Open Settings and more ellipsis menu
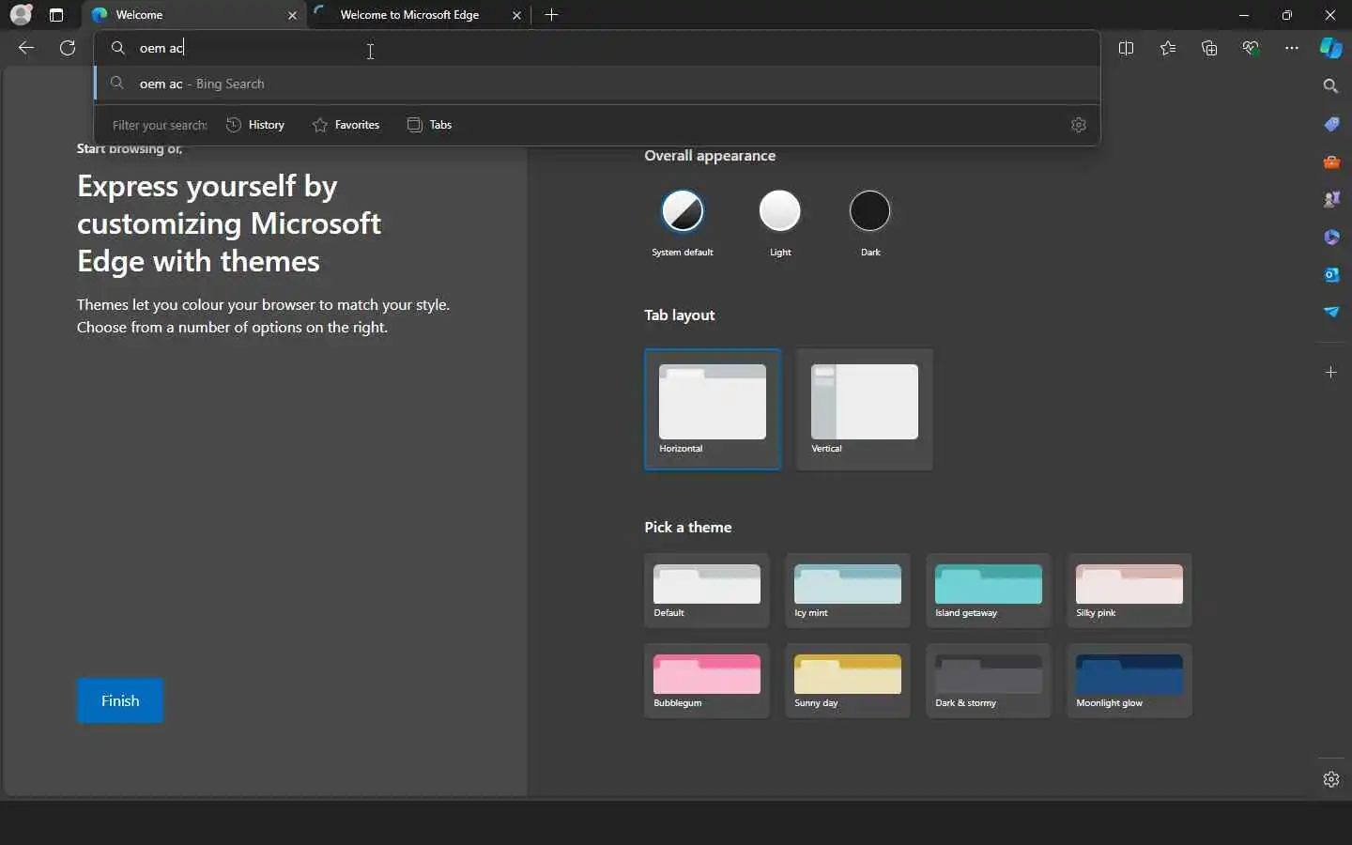 click(x=1292, y=48)
